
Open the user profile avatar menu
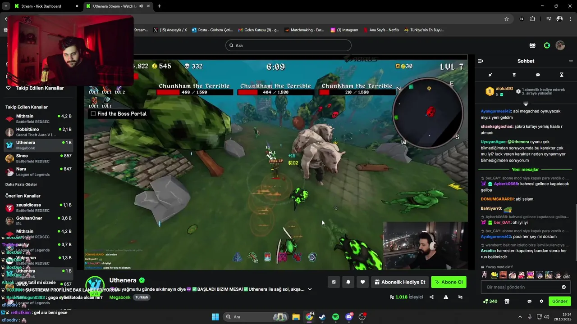pyautogui.click(x=560, y=45)
